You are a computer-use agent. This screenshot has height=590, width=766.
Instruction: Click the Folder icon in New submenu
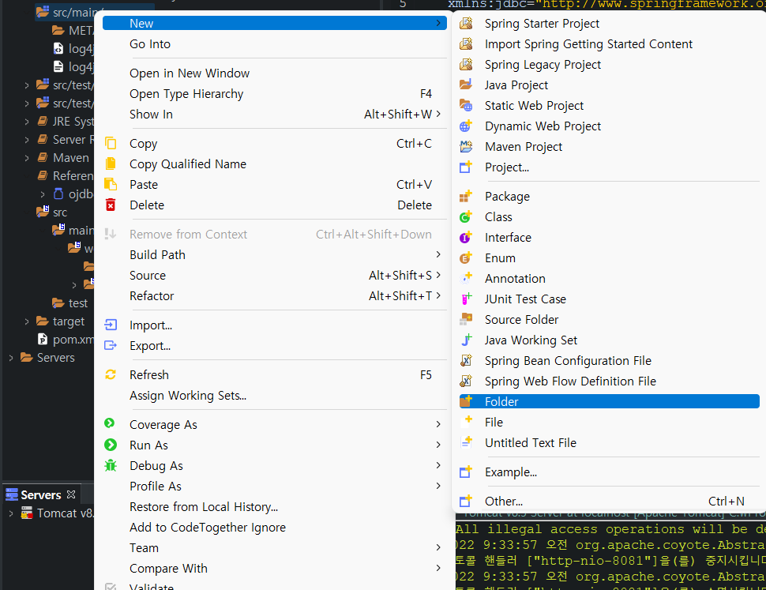tap(466, 401)
